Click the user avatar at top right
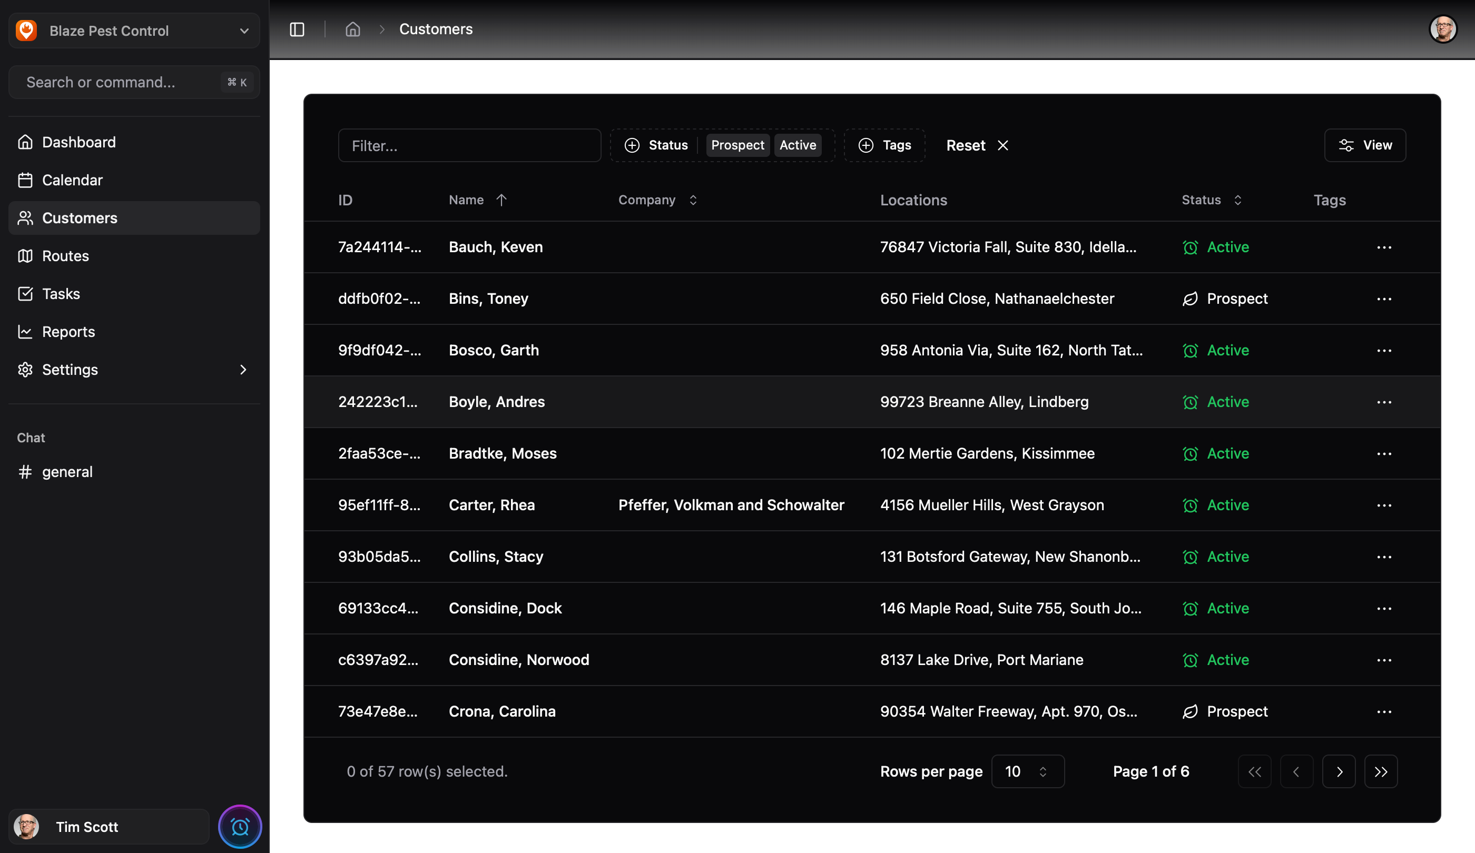Screen dimensions: 1475x853 click(x=1443, y=29)
